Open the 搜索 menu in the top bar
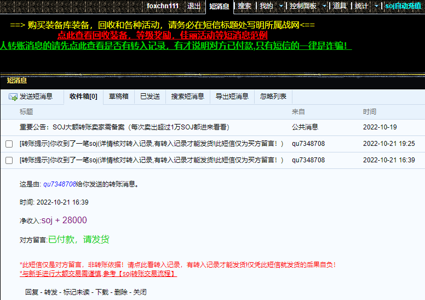The image size is (425, 300). pos(244,6)
